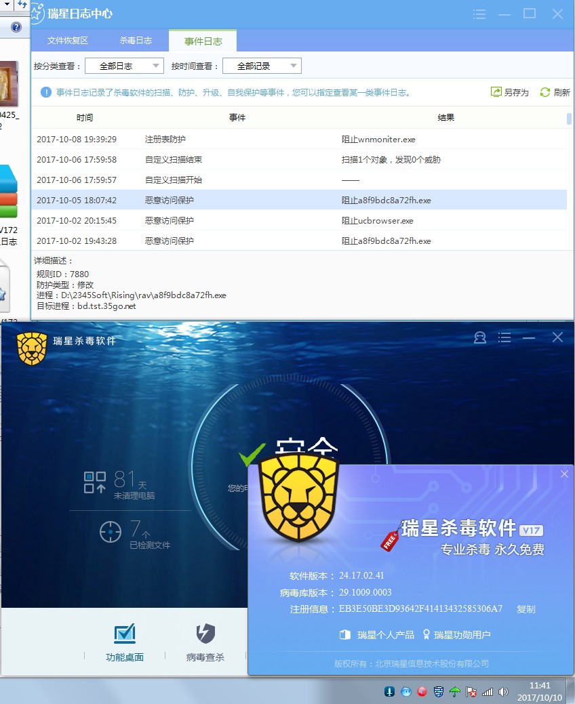Open the log center menu list icon

[479, 14]
